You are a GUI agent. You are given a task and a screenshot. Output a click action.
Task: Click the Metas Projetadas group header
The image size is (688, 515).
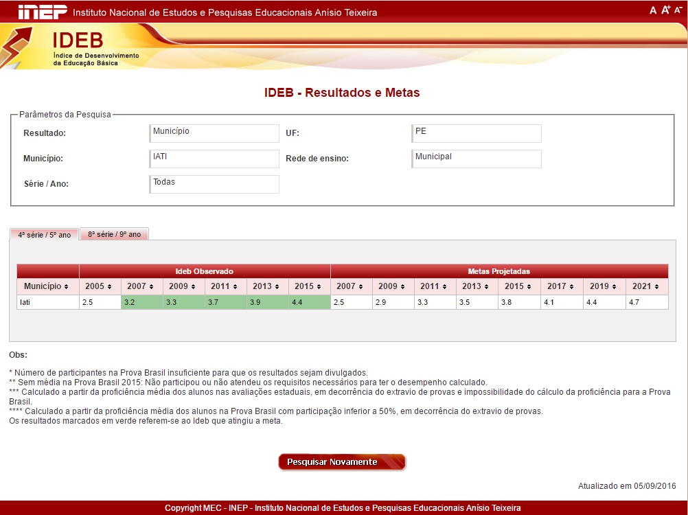click(499, 271)
